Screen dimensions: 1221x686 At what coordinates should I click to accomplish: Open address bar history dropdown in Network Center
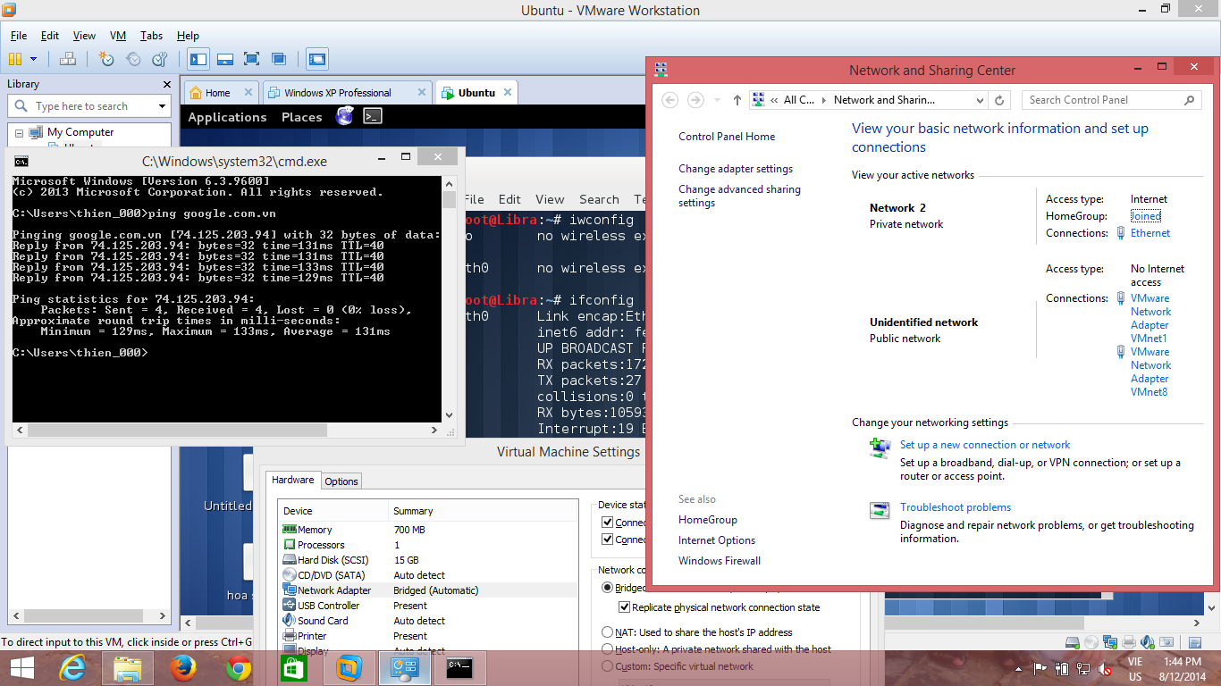pyautogui.click(x=980, y=100)
